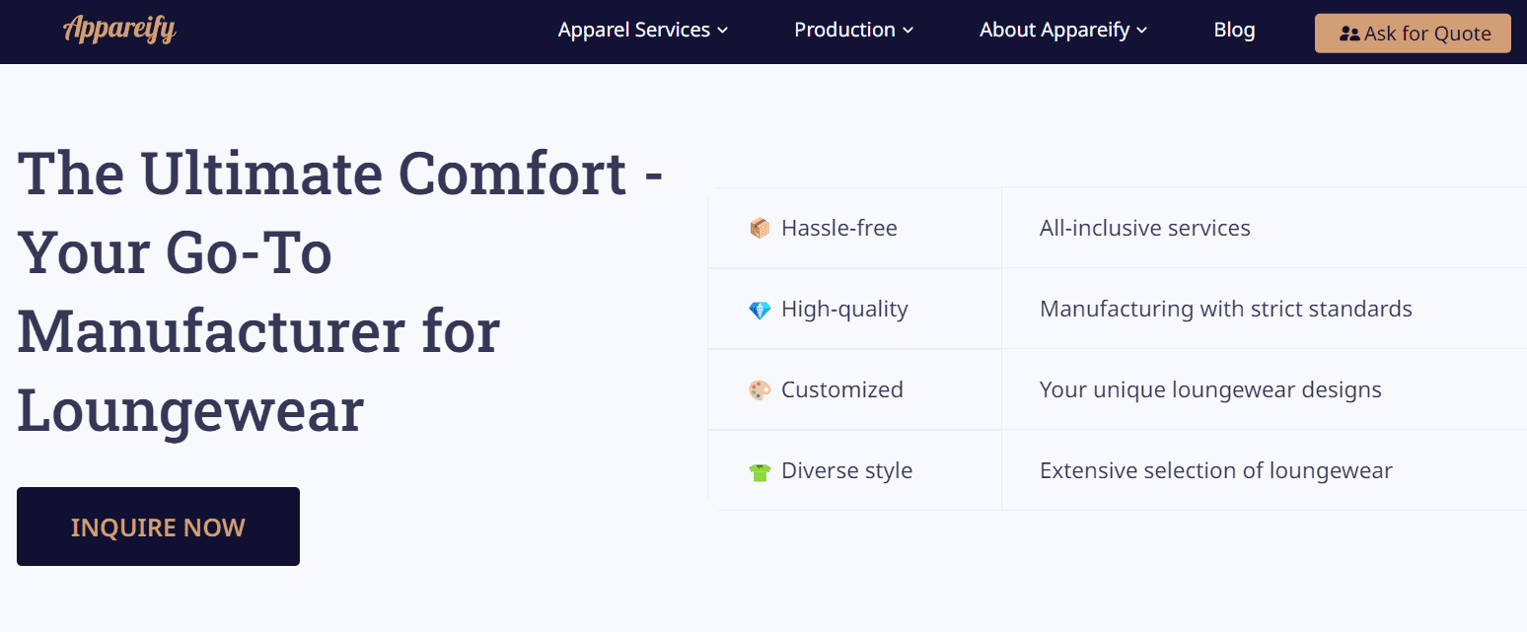Click Manufacturing with strict standards text
1527x632 pixels.
(x=1226, y=309)
